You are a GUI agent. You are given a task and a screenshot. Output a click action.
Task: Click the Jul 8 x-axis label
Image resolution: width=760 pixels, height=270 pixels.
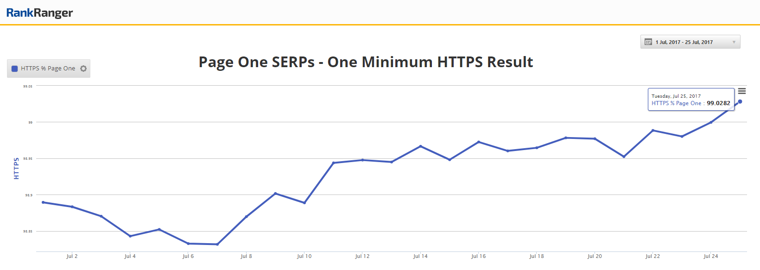(246, 256)
